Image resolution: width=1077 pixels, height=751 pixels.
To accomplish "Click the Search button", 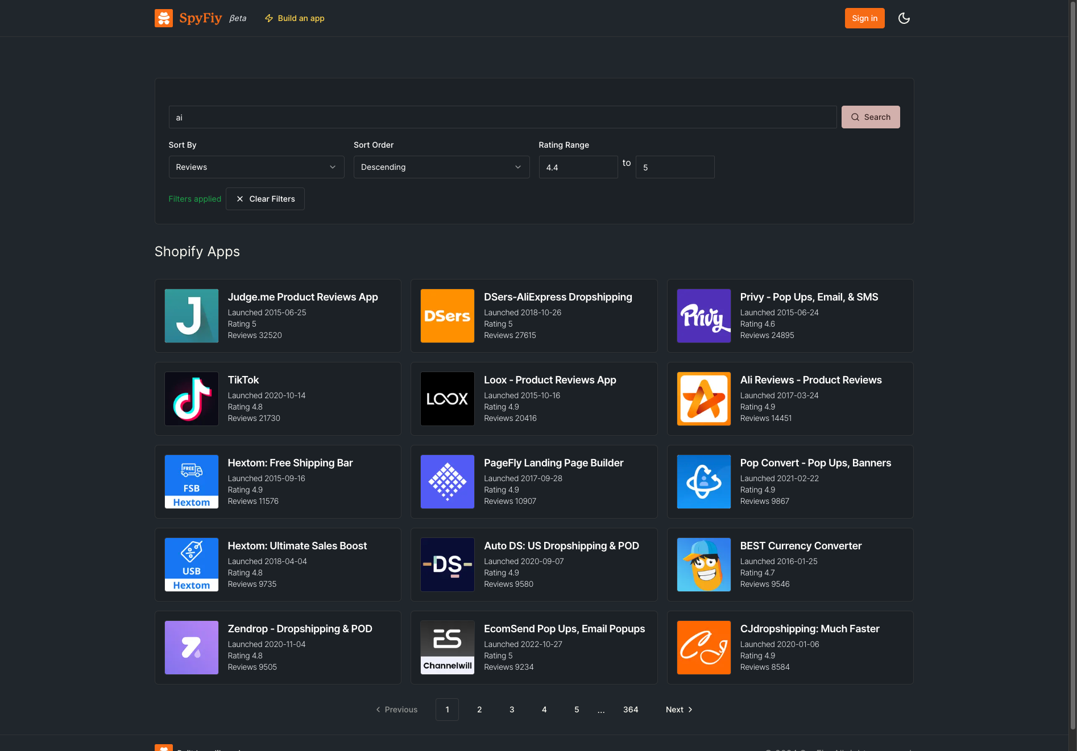I will pyautogui.click(x=871, y=117).
